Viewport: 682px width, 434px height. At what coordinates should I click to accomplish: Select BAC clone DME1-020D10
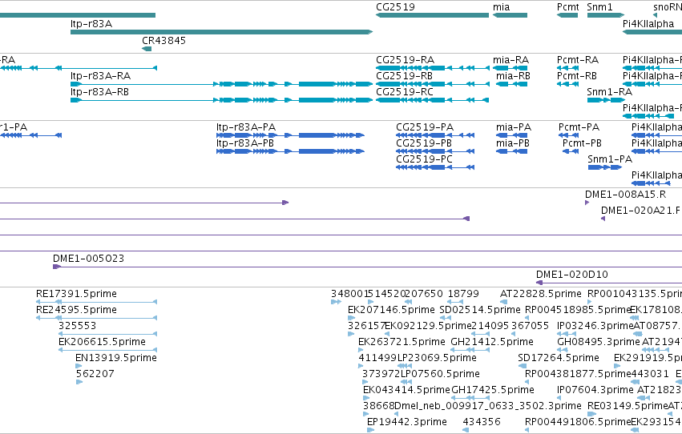(x=609, y=283)
